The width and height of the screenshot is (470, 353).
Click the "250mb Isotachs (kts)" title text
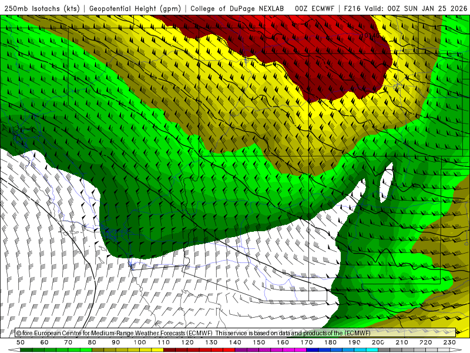click(42, 8)
